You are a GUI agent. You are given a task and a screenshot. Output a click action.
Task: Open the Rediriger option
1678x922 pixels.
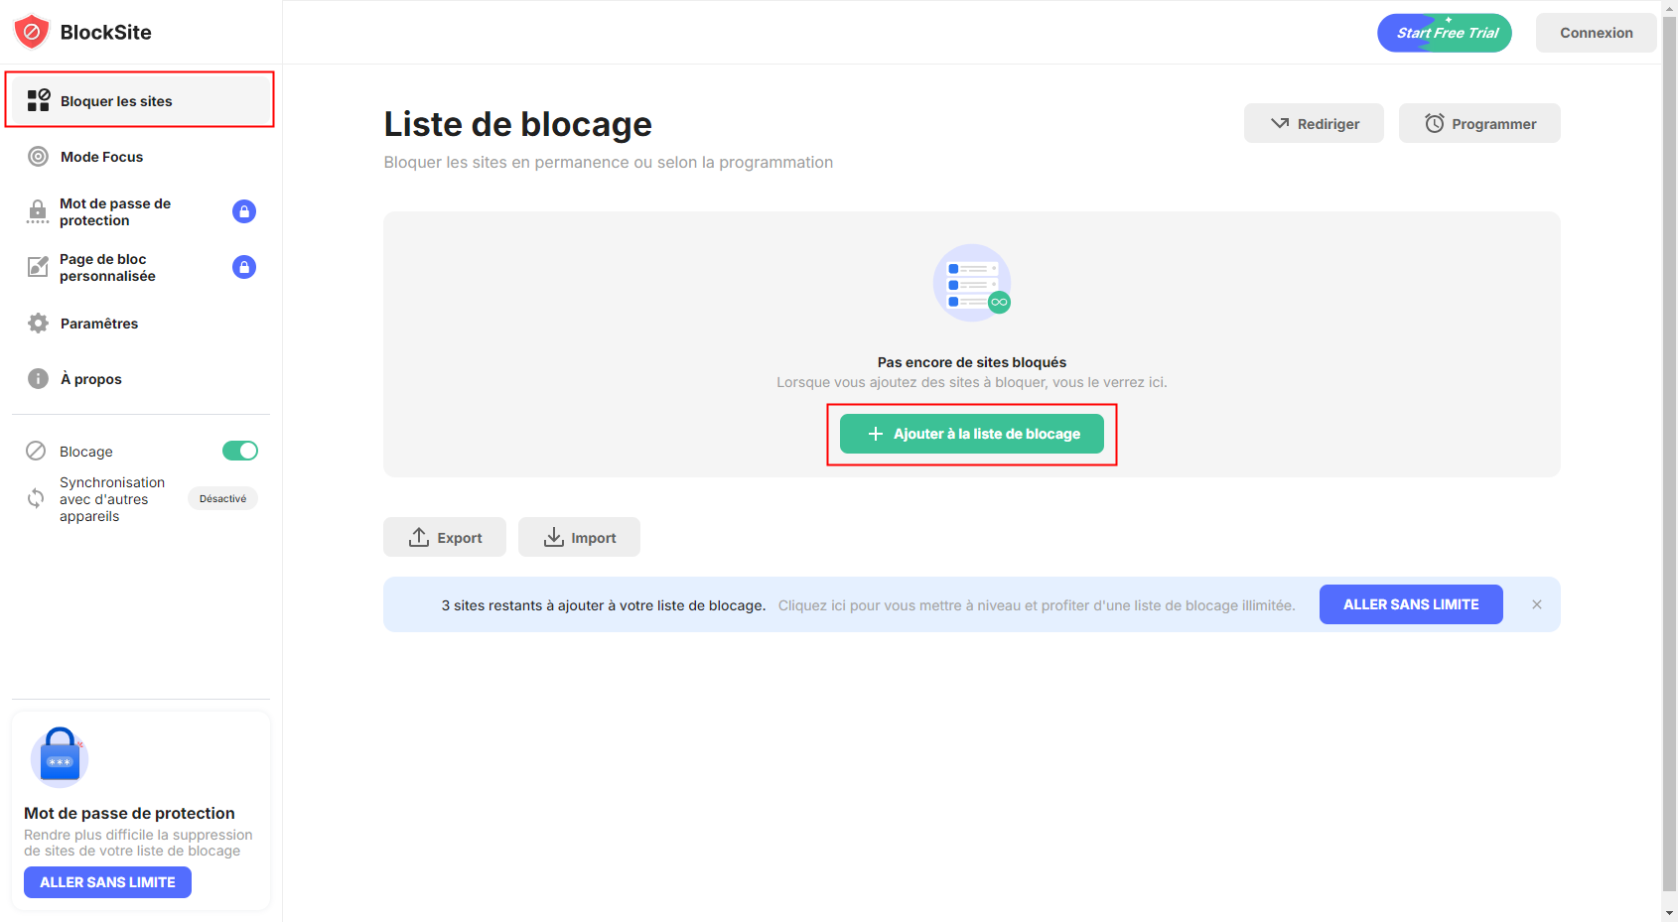pos(1314,123)
